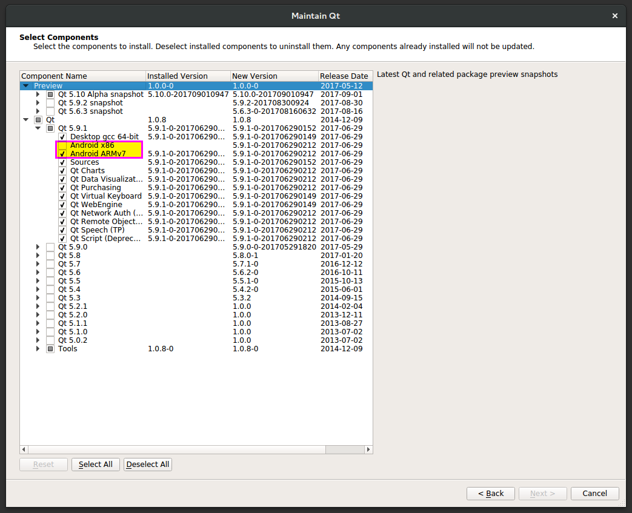Image resolution: width=632 pixels, height=513 pixels.
Task: Uncheck Qt Data Visualization checkbox
Action: coord(62,179)
